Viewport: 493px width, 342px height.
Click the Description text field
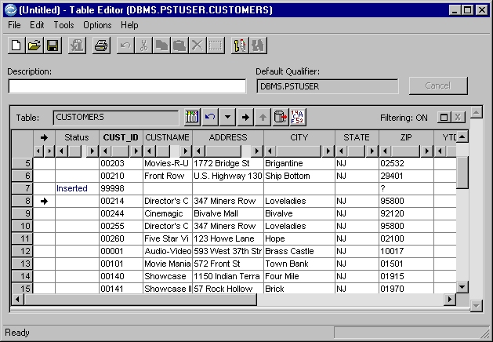pyautogui.click(x=126, y=86)
